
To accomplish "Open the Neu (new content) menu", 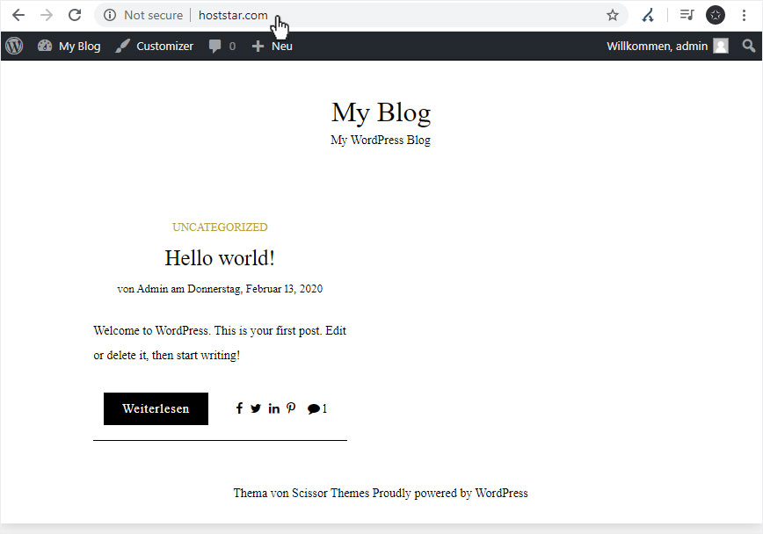I will (x=272, y=46).
